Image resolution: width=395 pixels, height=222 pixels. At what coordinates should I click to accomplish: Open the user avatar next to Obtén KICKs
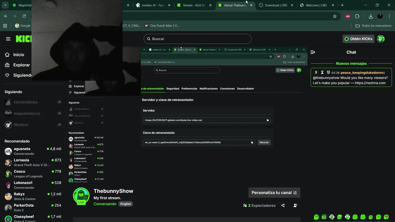coord(381,39)
